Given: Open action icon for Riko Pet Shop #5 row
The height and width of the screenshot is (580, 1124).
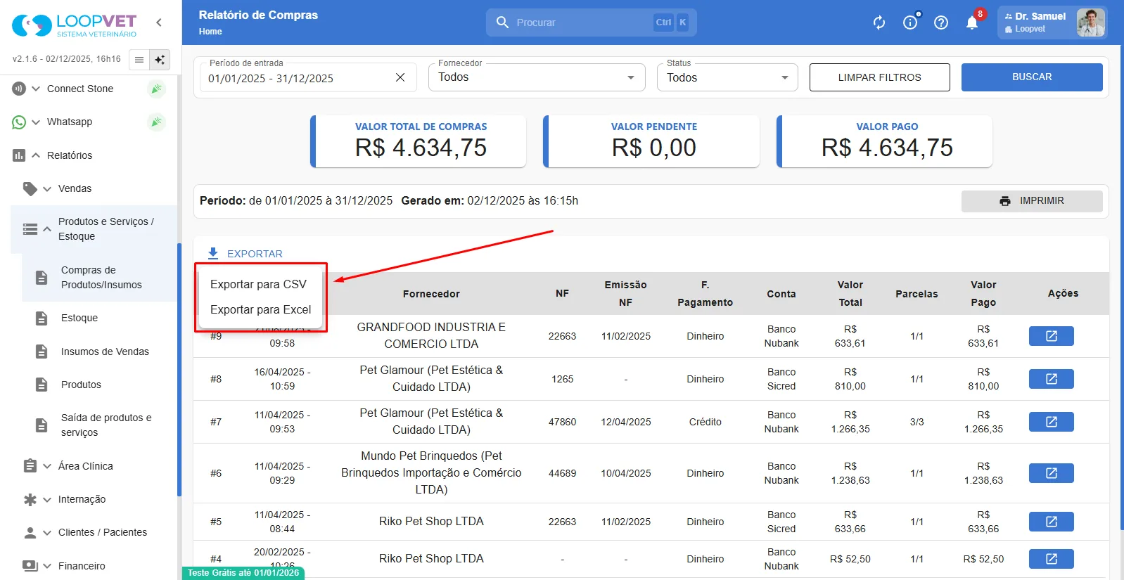Looking at the screenshot, I should [1051, 522].
